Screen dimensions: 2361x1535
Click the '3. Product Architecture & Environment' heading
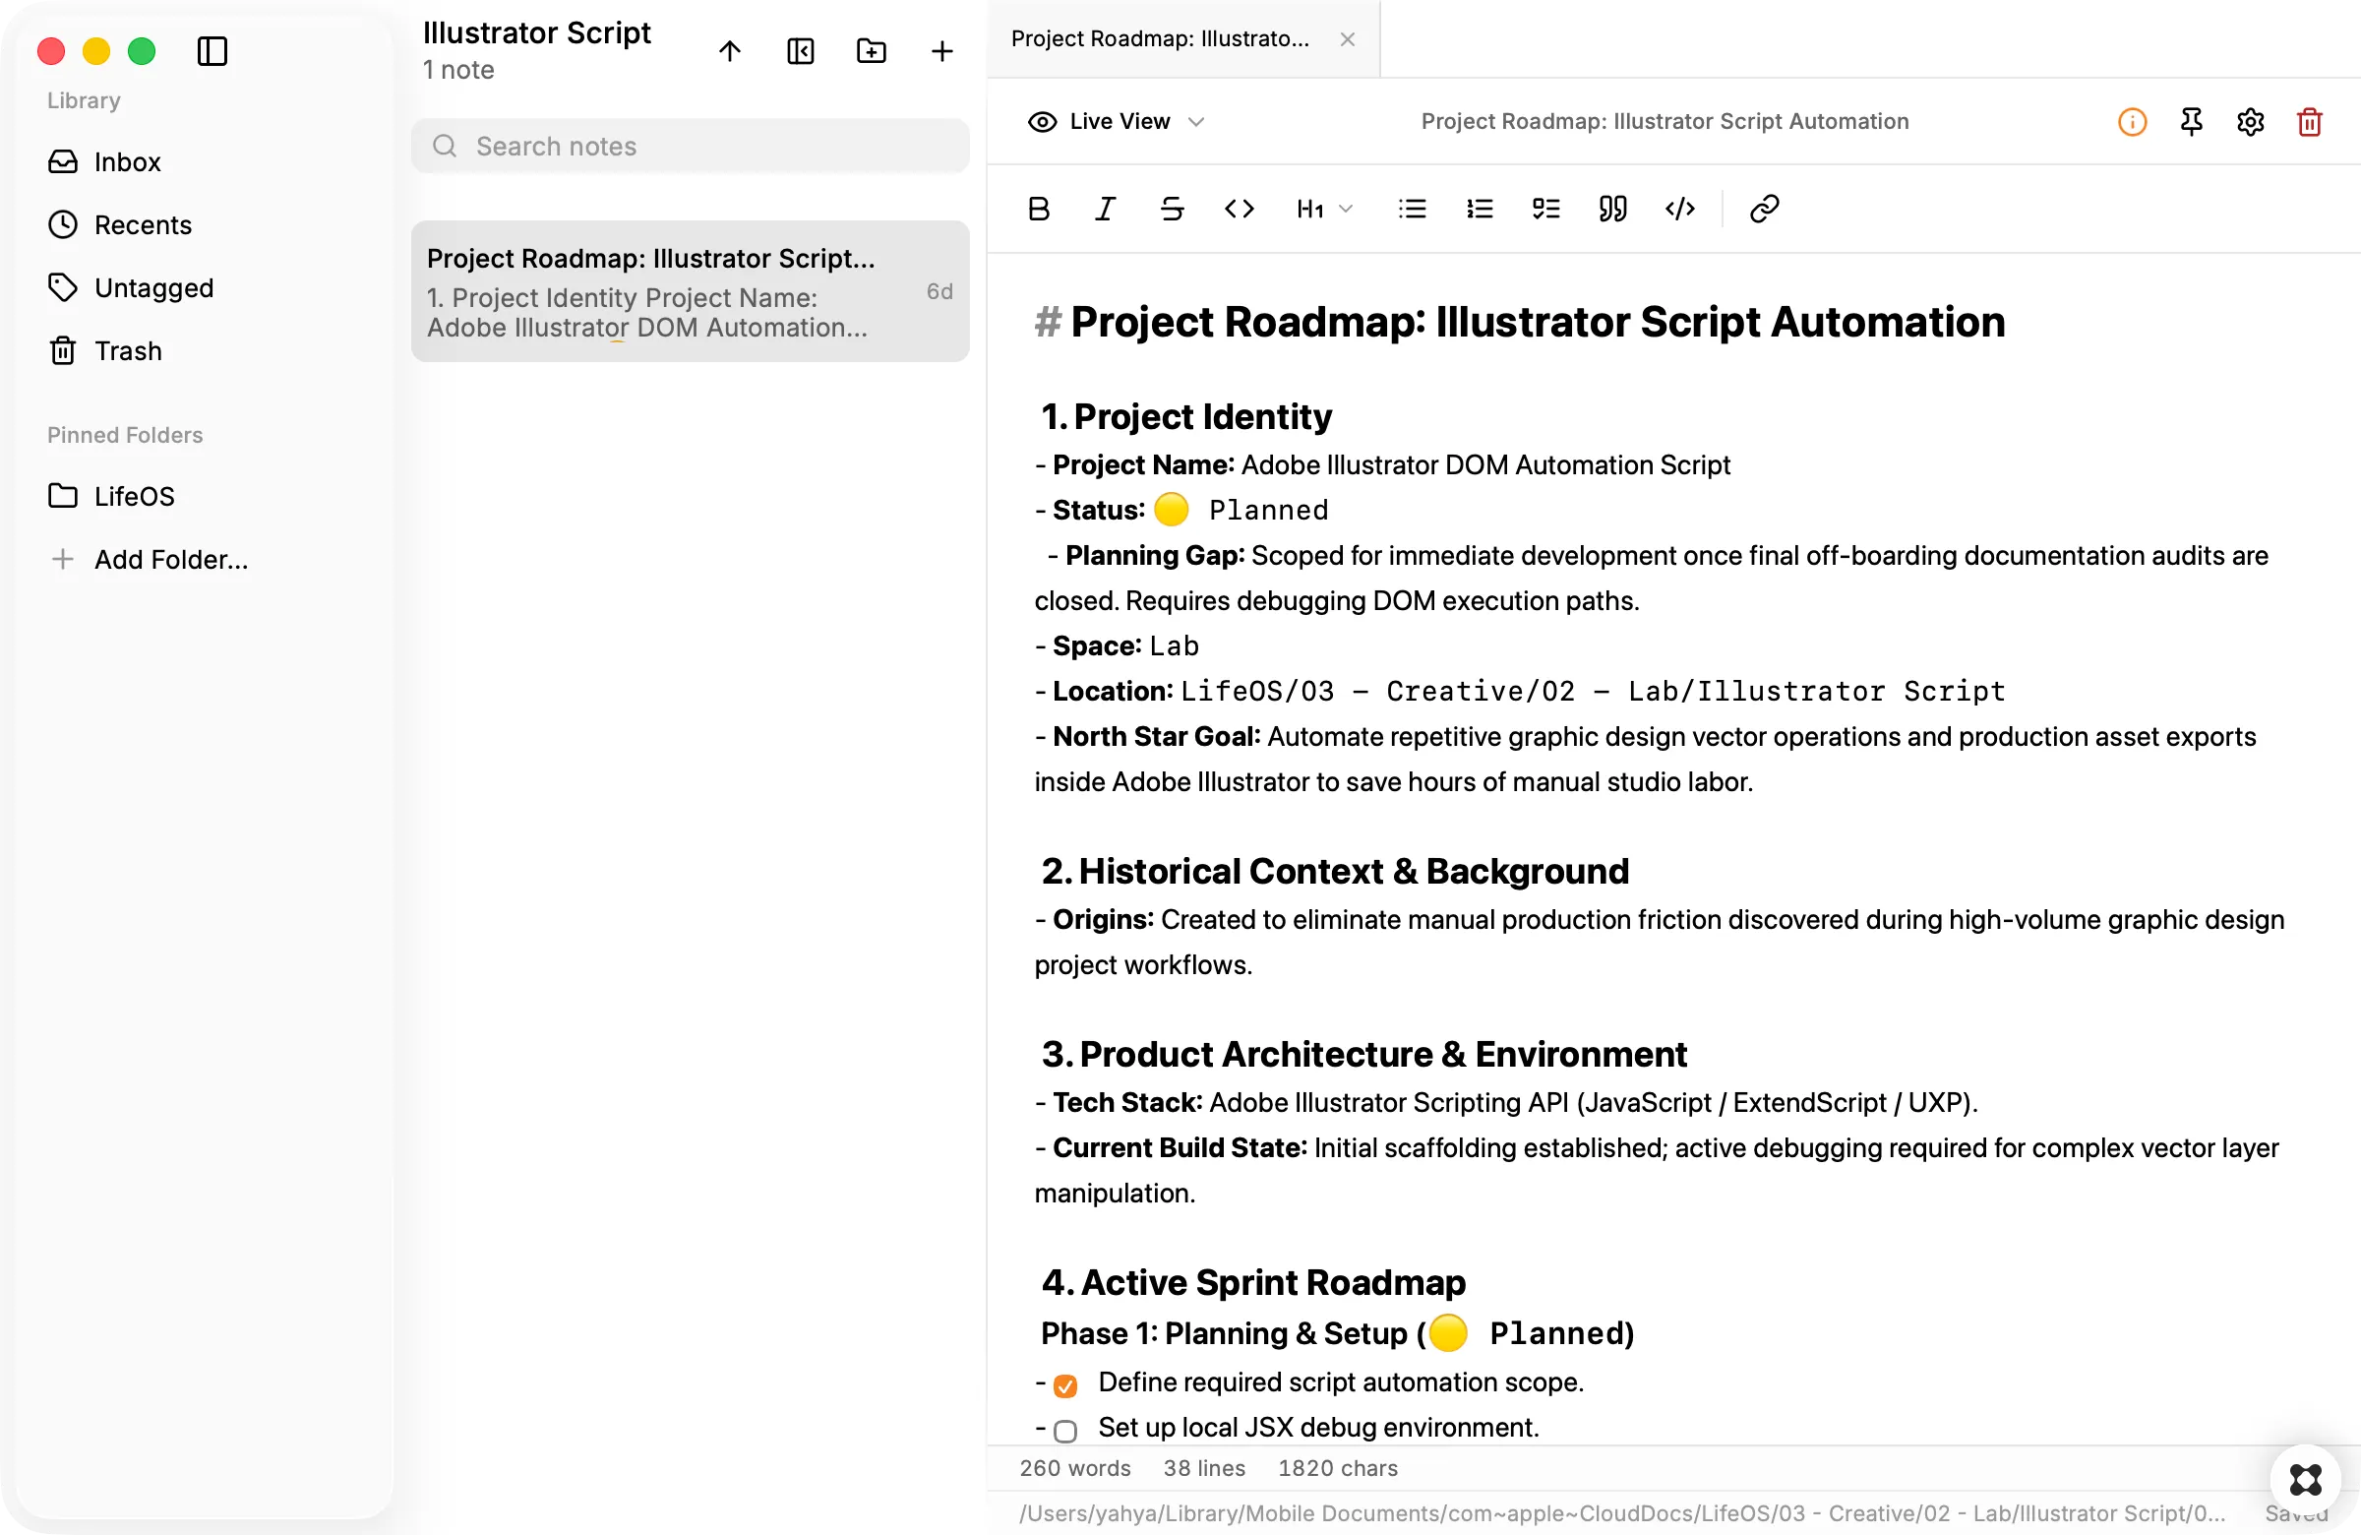click(1364, 1054)
